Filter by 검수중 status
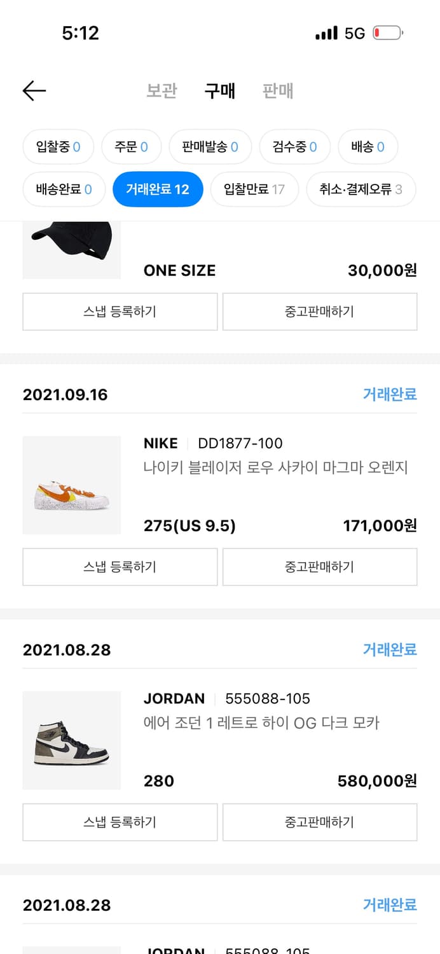 coord(294,147)
